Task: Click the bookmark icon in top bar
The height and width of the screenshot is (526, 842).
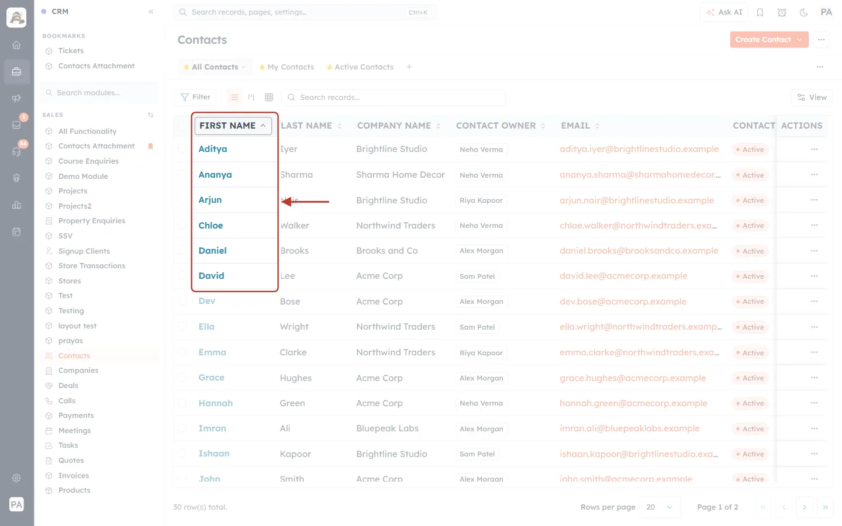Action: (760, 12)
